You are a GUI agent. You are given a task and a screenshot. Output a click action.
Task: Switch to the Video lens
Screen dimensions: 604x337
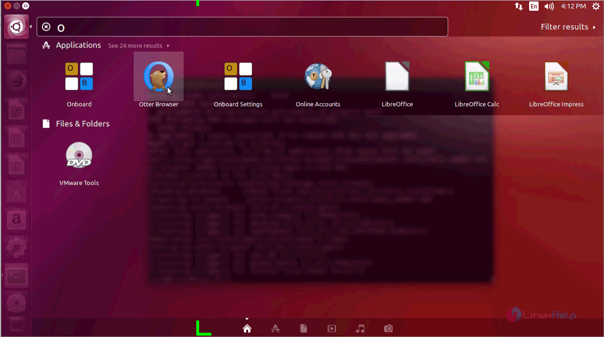click(332, 329)
